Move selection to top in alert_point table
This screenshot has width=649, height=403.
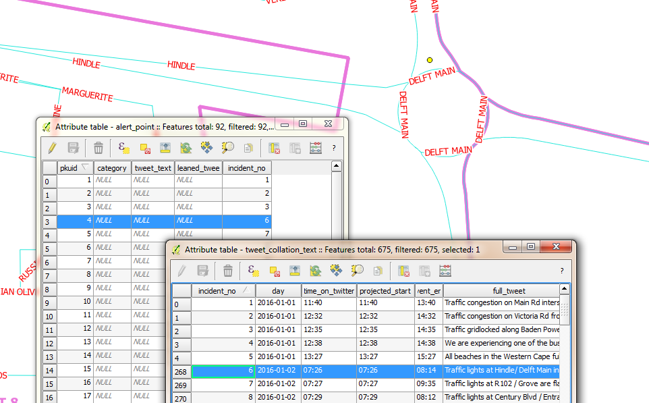point(165,148)
